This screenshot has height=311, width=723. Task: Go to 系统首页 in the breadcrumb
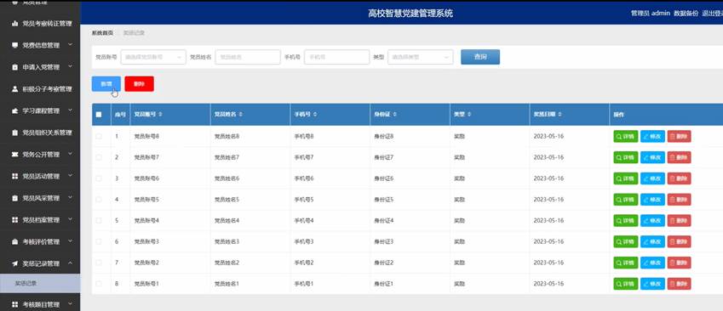(x=102, y=33)
